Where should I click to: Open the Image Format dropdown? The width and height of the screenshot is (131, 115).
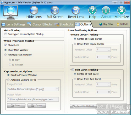point(33,89)
